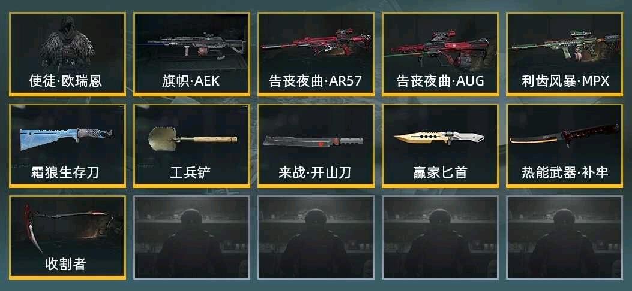Select the 霜狼生存刀 blue knife
This screenshot has width=632, height=291.
[x=67, y=146]
